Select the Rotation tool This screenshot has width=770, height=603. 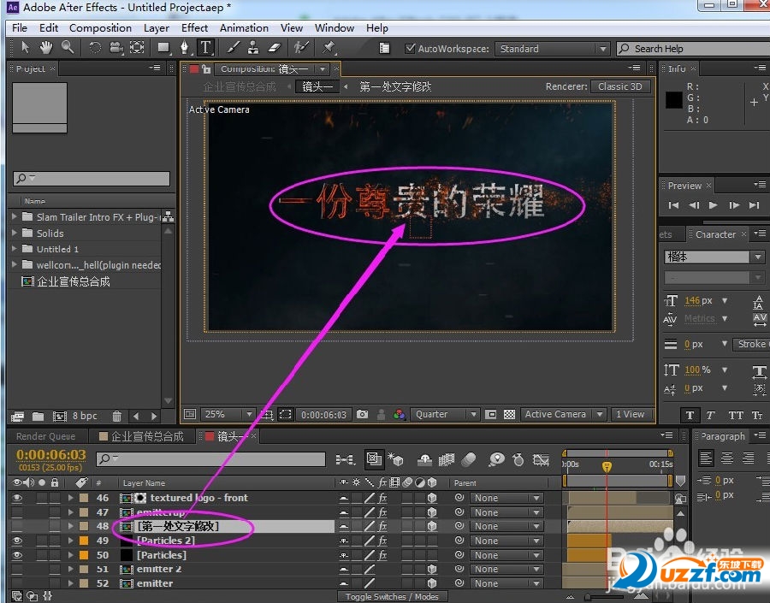click(x=94, y=48)
